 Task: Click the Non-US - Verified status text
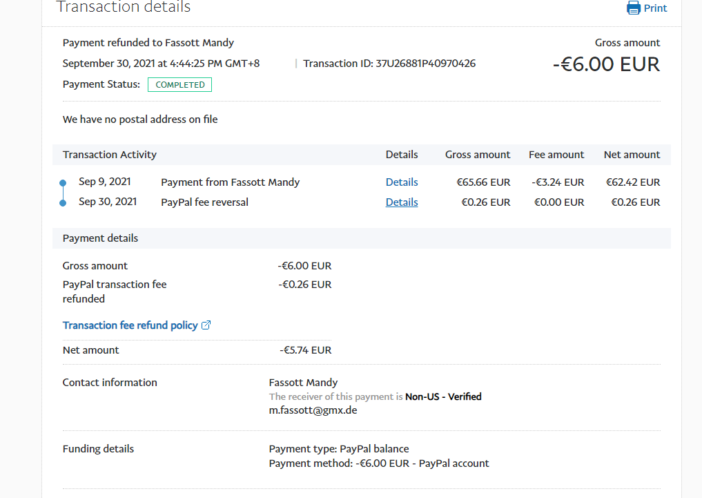[443, 396]
